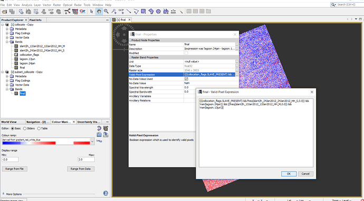Expand Metadata under subset_collocate - Copy
364x201 pixels.
click(x=7, y=76)
